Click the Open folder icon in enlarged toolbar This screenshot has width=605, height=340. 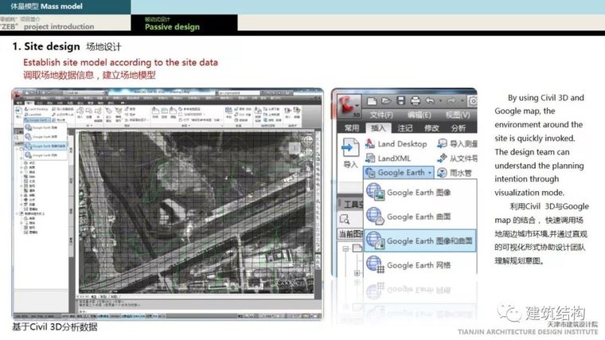coord(386,101)
